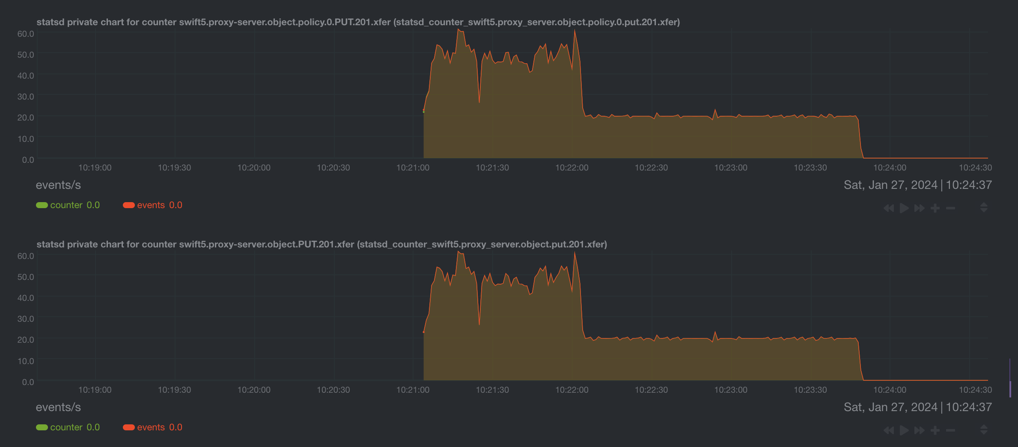1018x447 pixels.
Task: Click the bottom chart's resize handle
Action: pos(984,429)
